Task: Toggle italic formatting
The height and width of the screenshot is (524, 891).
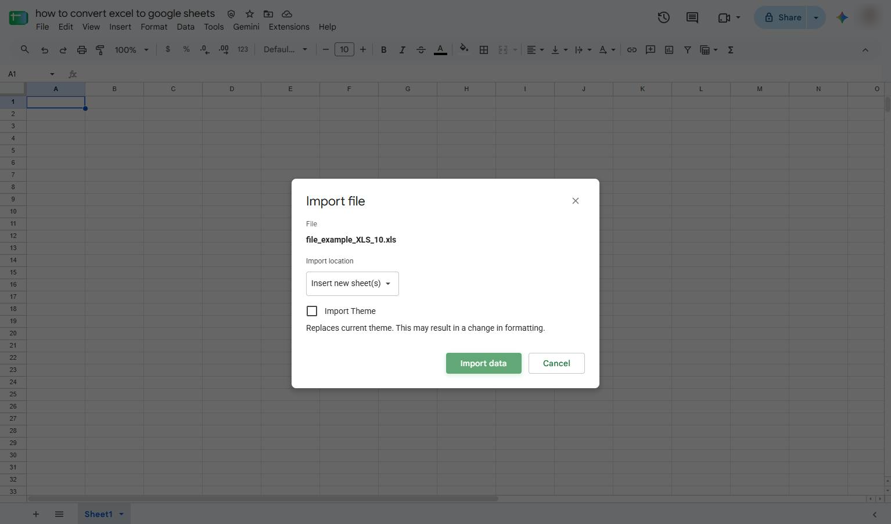Action: tap(402, 50)
